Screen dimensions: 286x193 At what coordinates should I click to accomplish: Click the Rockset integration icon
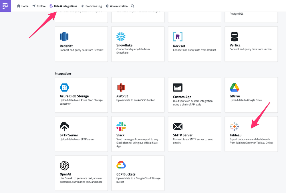coord(178,37)
